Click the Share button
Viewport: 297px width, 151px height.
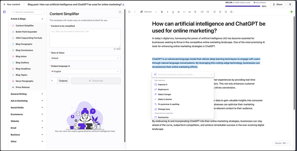point(277,4)
